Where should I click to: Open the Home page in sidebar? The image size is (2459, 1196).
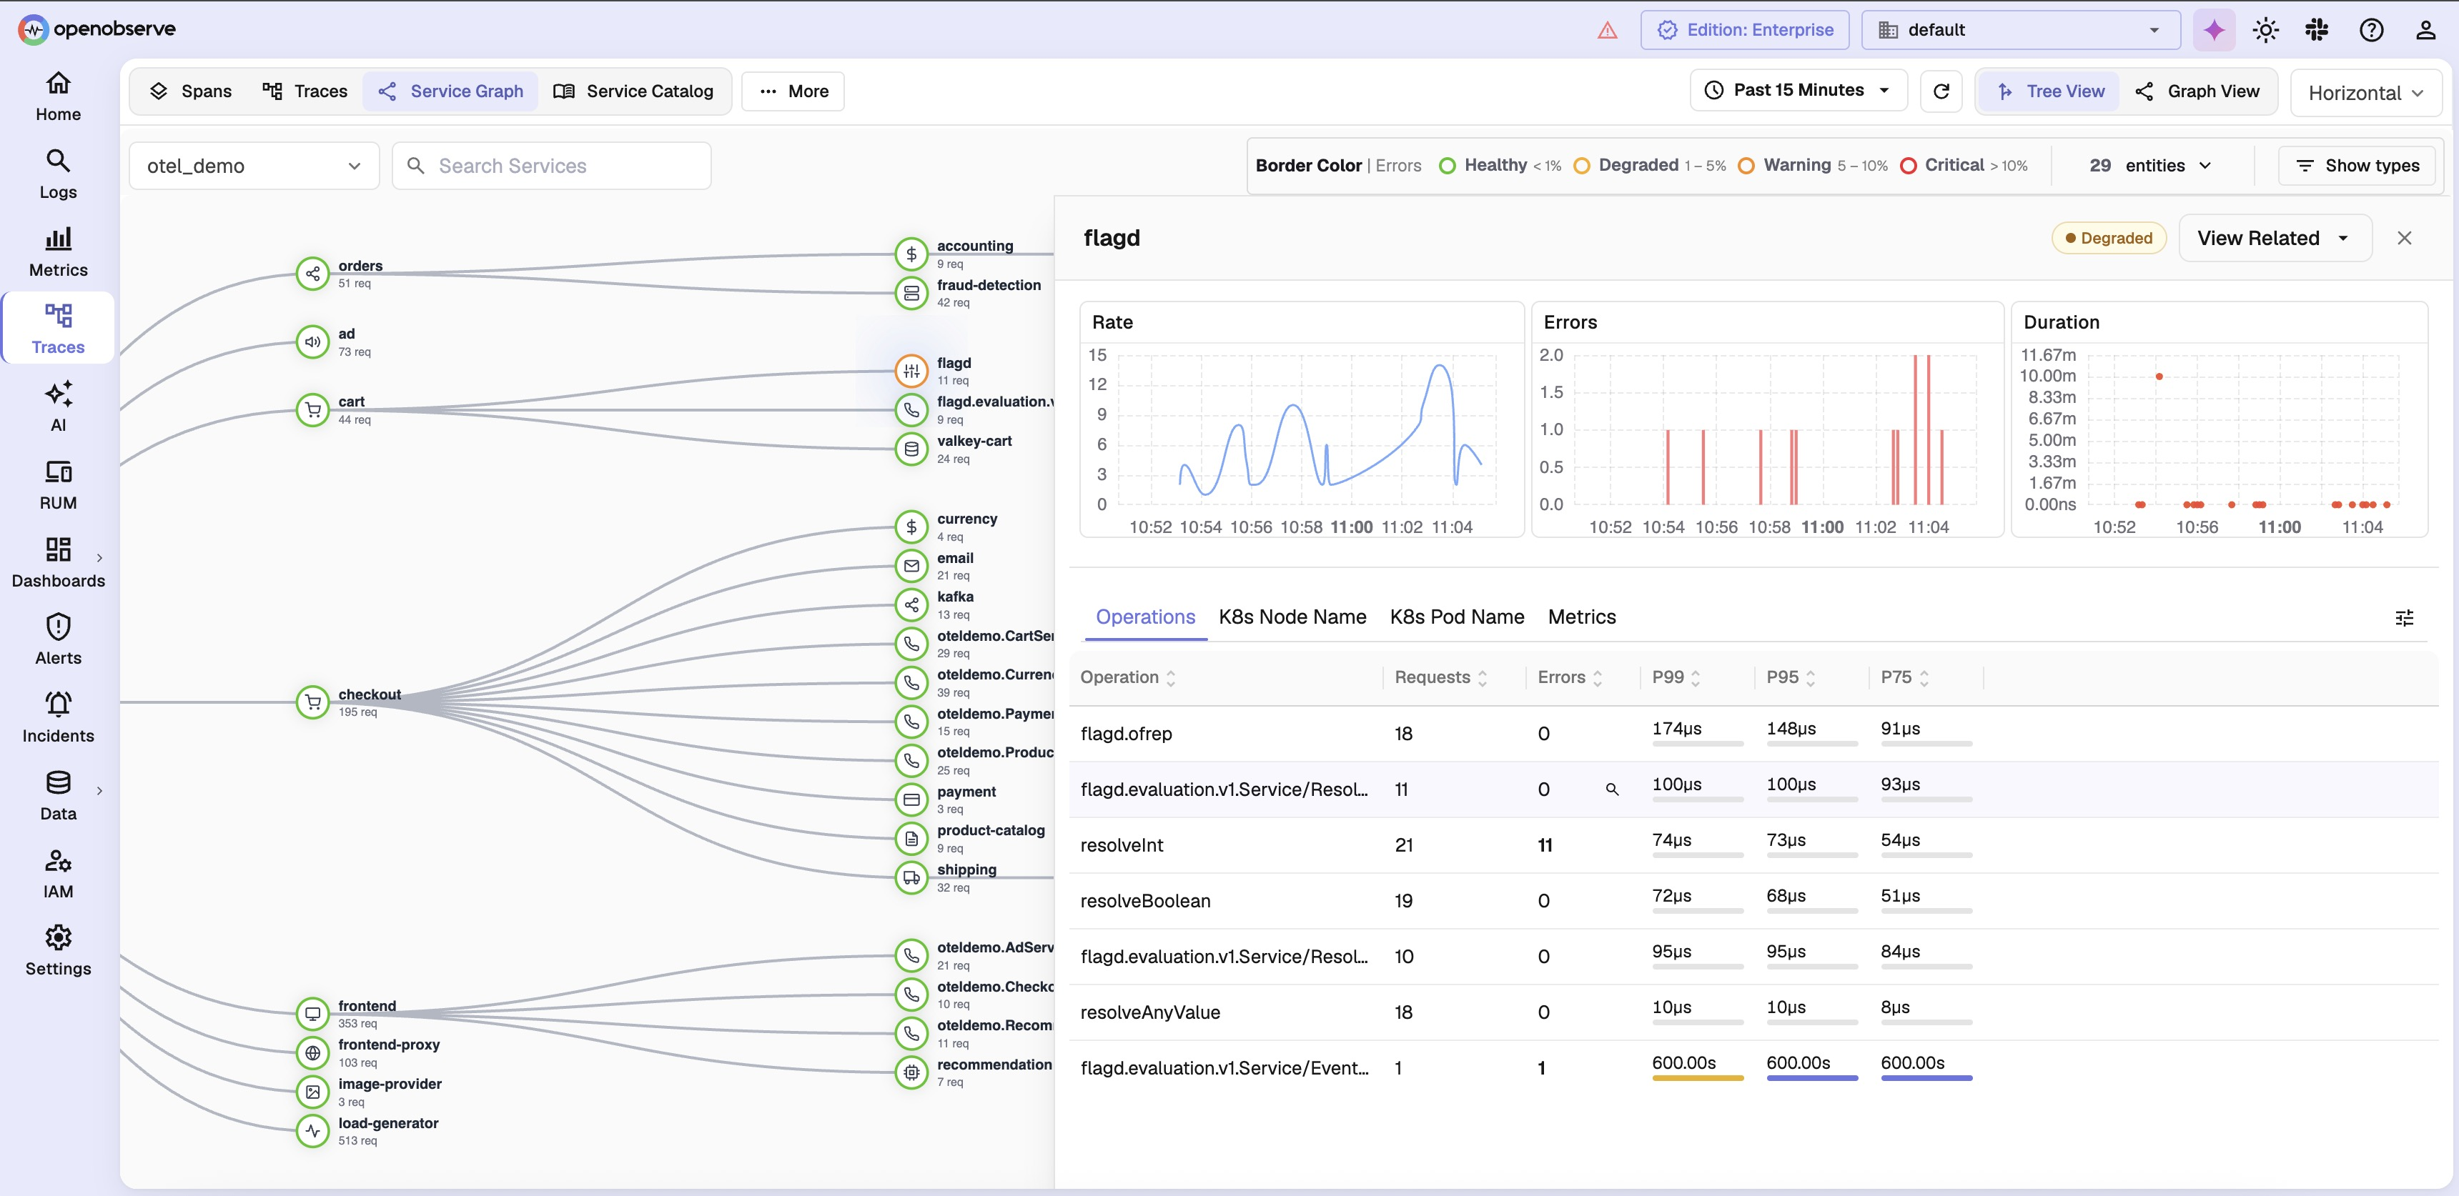pyautogui.click(x=58, y=96)
